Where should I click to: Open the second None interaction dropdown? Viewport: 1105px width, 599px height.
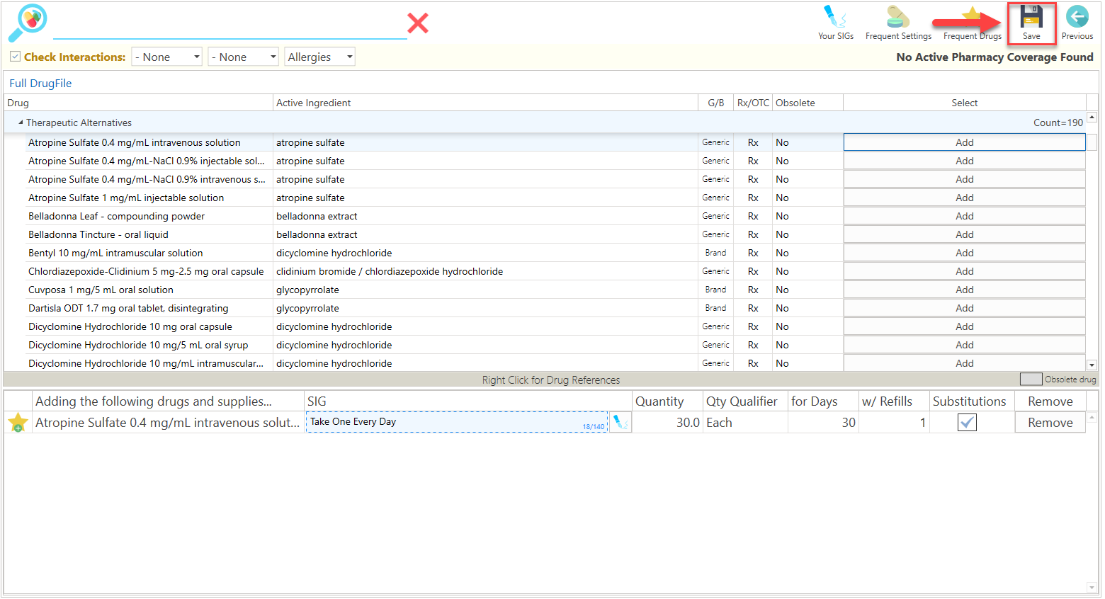pos(243,57)
